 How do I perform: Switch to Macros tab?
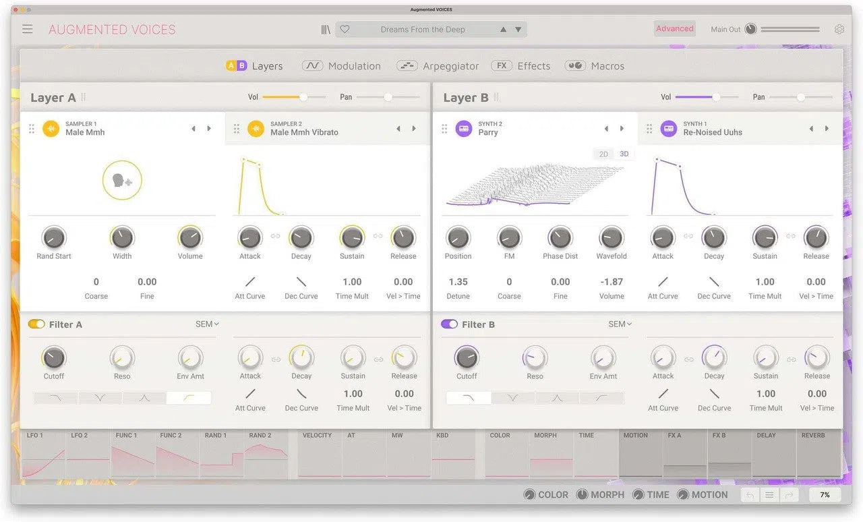coord(595,65)
